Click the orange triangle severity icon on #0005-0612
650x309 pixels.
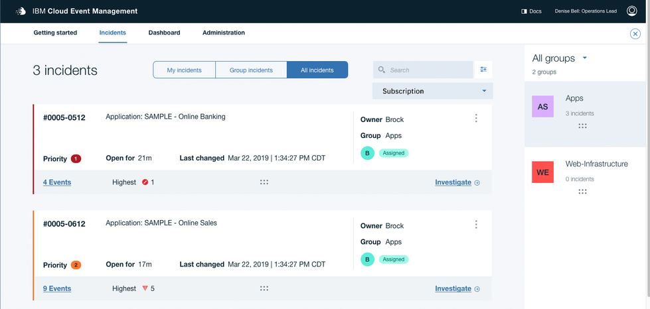pyautogui.click(x=145, y=288)
